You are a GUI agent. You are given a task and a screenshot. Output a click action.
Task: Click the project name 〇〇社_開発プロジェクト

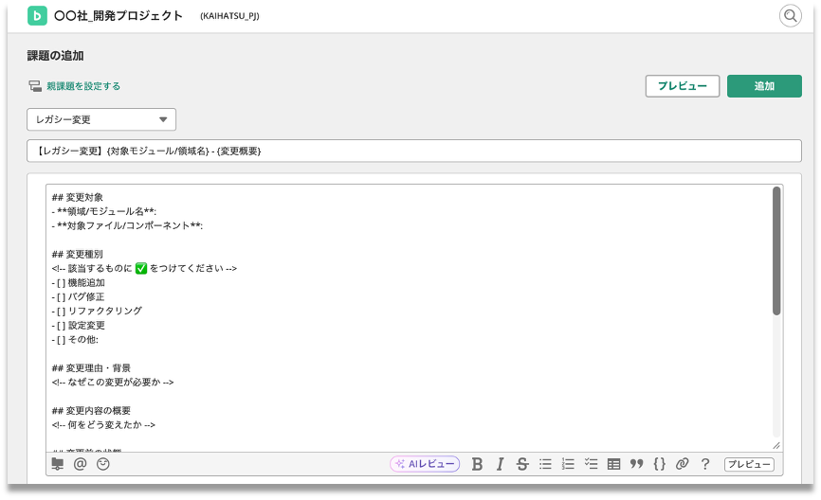click(x=119, y=16)
